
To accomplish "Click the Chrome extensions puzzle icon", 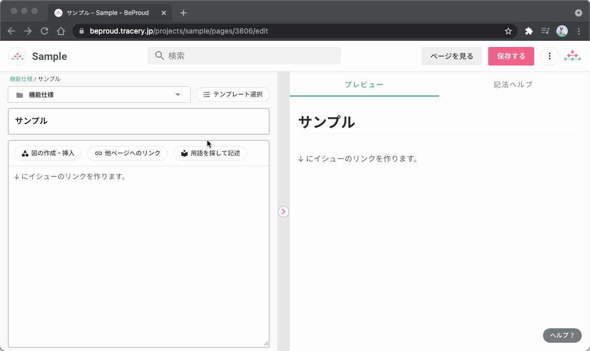I will pos(529,31).
